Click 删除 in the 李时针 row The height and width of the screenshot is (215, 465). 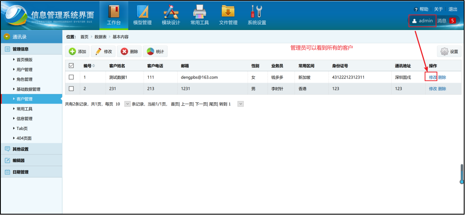tap(442, 89)
